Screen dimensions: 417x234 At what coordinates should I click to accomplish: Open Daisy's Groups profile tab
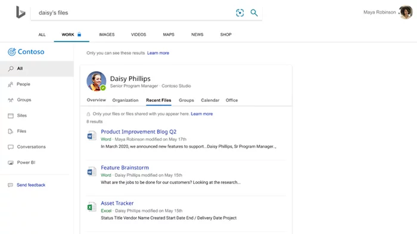(186, 100)
